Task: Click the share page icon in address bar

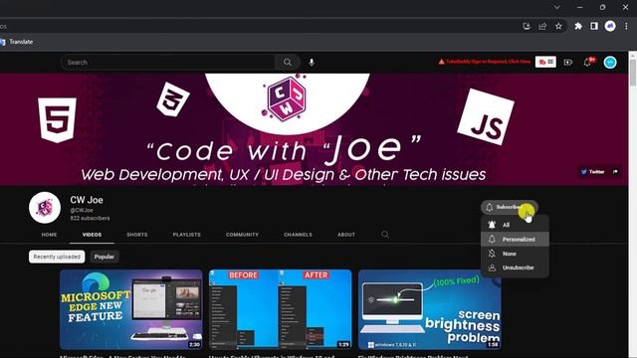Action: point(542,27)
